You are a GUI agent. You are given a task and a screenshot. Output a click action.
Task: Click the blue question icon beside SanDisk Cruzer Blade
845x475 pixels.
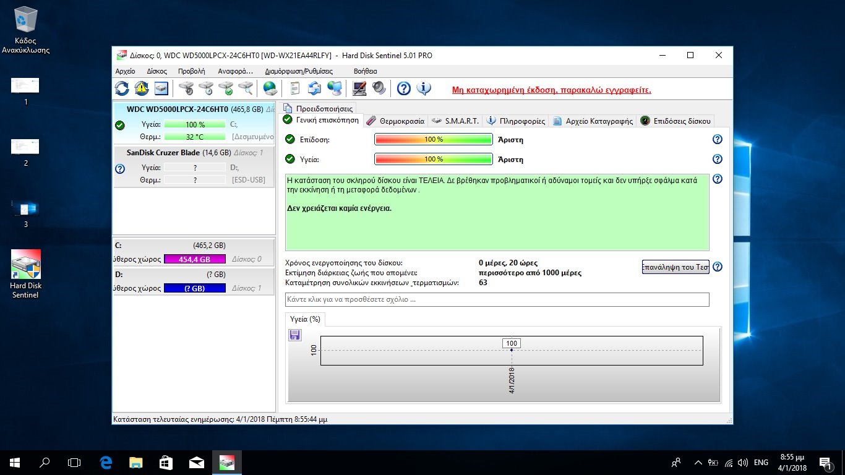120,168
